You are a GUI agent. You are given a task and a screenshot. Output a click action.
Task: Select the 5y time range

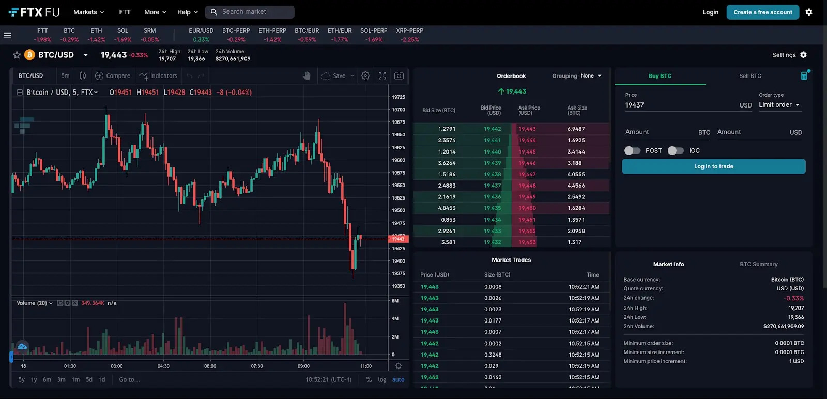(x=21, y=379)
